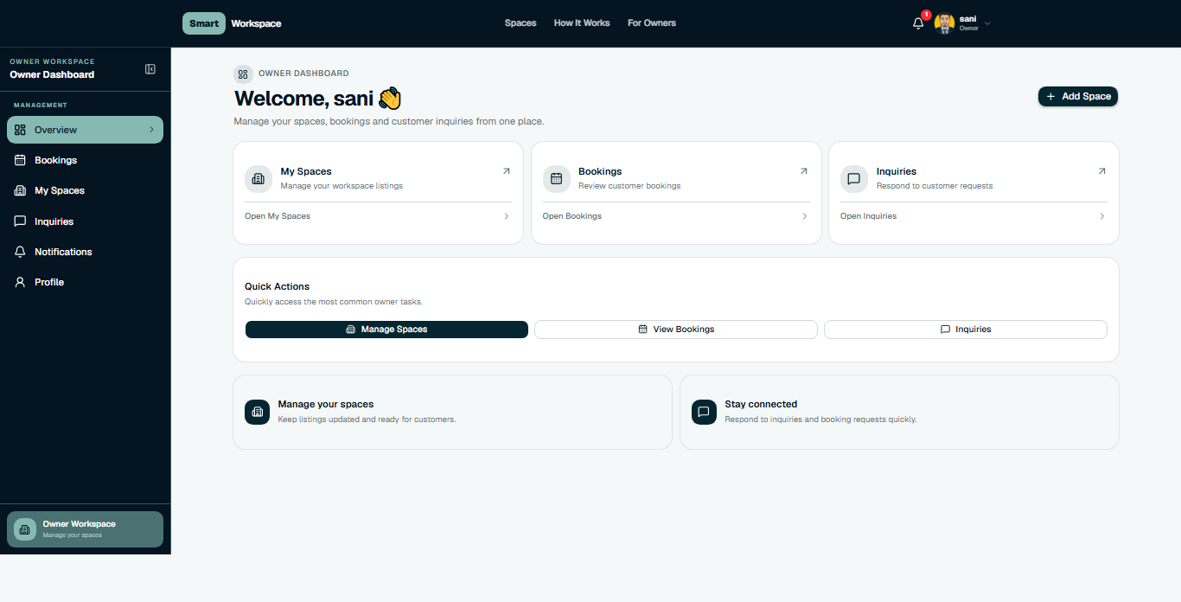Click the 'Manage your spaces' card heading

(326, 404)
